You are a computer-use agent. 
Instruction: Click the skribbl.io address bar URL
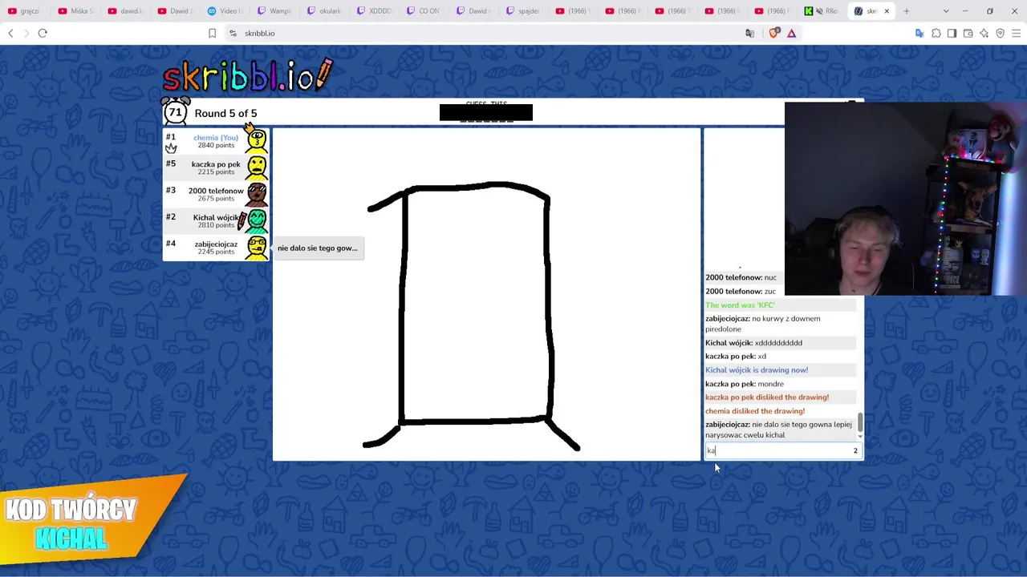259,33
